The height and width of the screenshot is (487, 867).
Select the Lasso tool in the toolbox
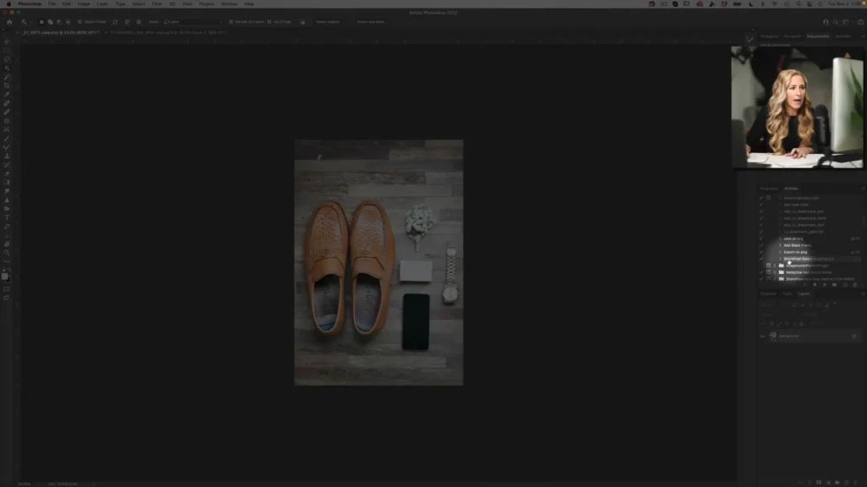(7, 59)
